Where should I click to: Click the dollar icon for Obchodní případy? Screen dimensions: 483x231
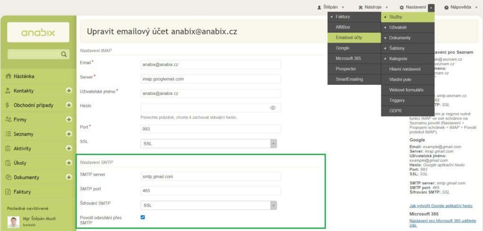[8, 105]
